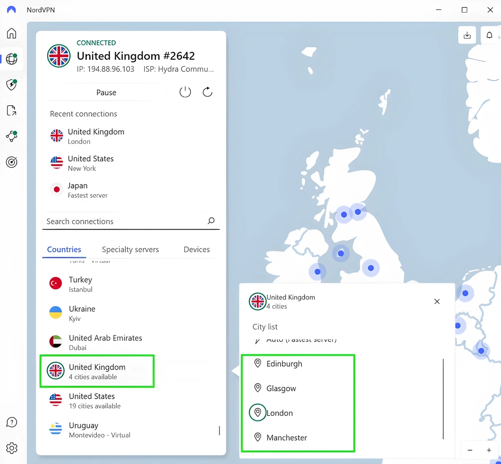Open the notifications bell icon
Image resolution: width=501 pixels, height=464 pixels.
pyautogui.click(x=489, y=35)
